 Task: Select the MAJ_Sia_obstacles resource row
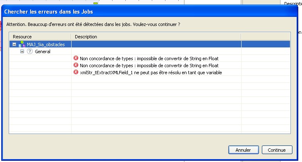(x=150, y=44)
